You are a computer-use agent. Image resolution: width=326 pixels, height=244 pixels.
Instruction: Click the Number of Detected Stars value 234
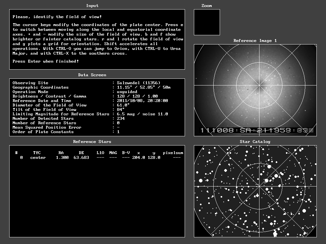[121, 119]
